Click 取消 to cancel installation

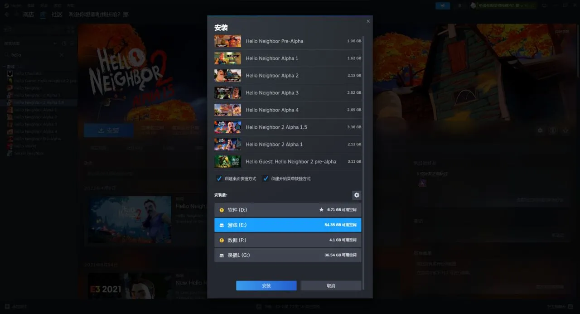[331, 285]
